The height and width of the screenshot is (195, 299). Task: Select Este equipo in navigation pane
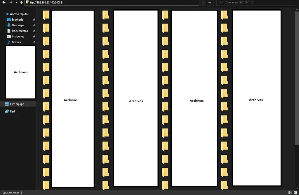[18, 104]
